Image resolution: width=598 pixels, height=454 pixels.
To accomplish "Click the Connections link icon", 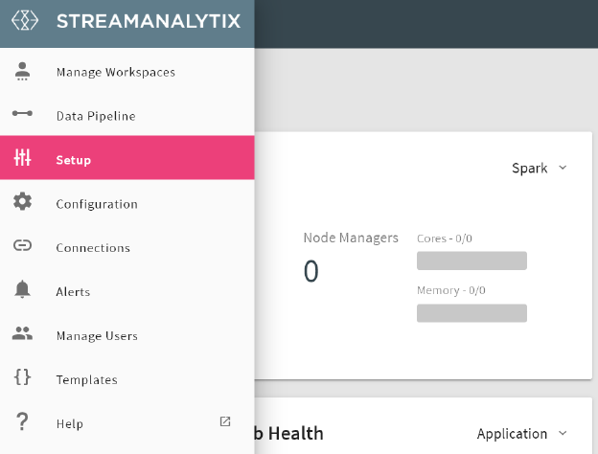I will (22, 245).
